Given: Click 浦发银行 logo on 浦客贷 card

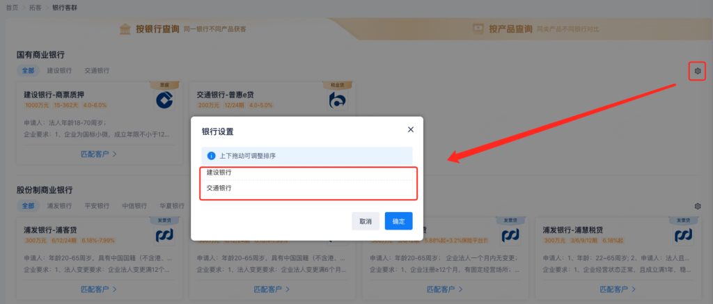Looking at the screenshot, I should [164, 235].
